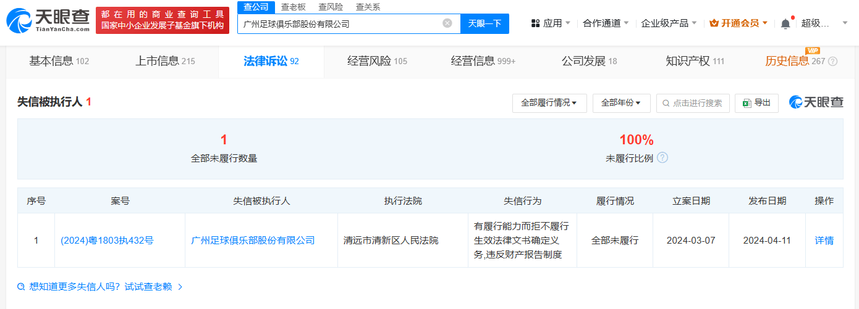The height and width of the screenshot is (309, 859).
Task: Open the 经营信息 tab
Action: 483,61
